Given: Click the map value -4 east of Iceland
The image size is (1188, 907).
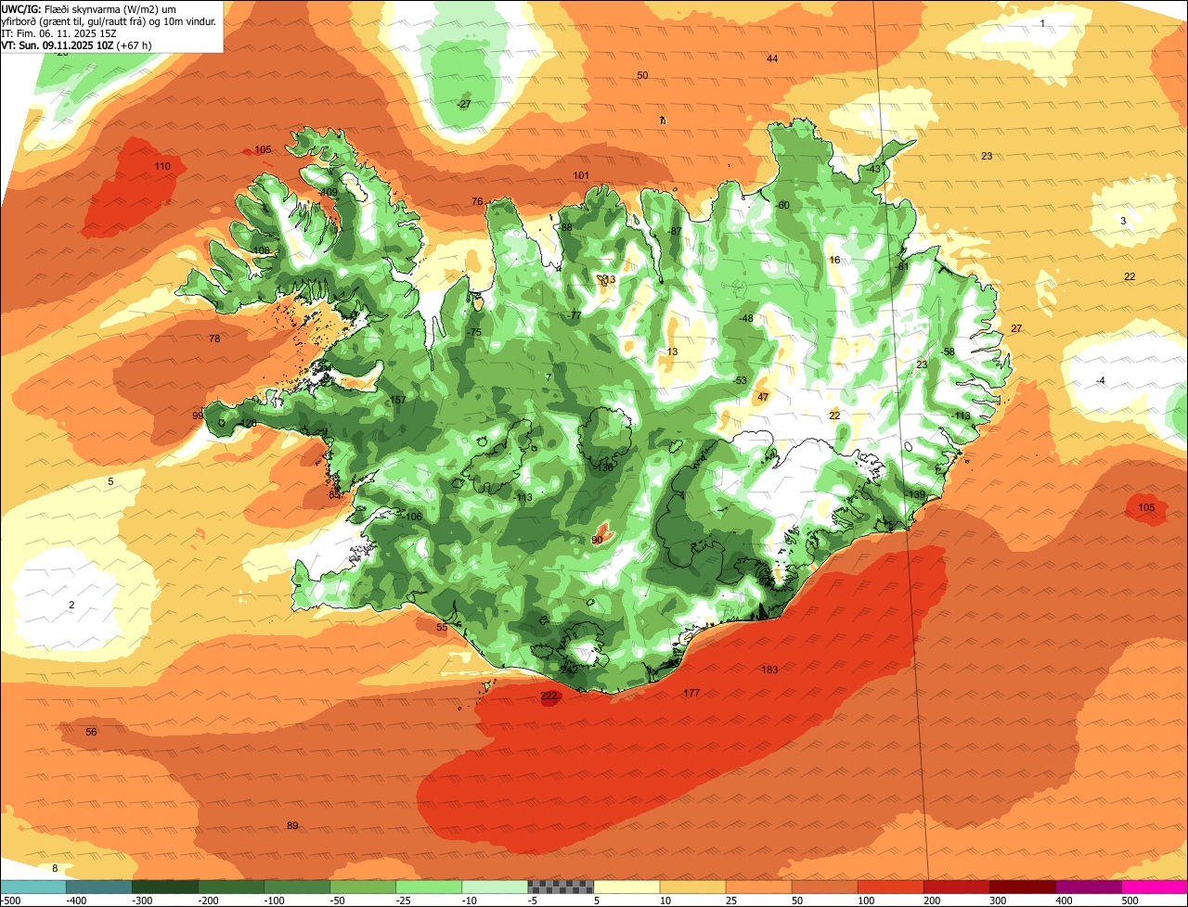Looking at the screenshot, I should tap(1101, 380).
